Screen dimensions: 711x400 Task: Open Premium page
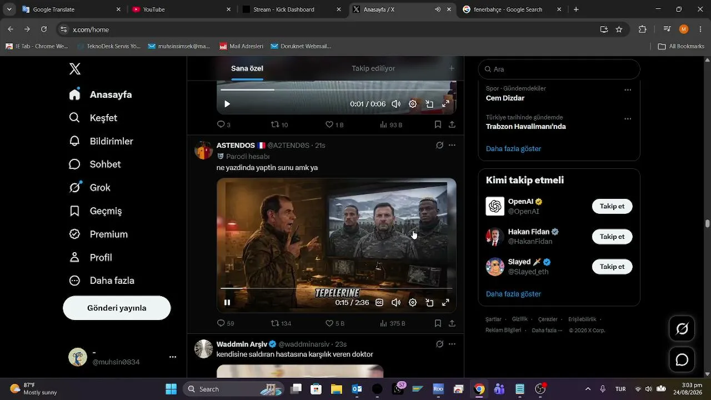click(x=98, y=234)
